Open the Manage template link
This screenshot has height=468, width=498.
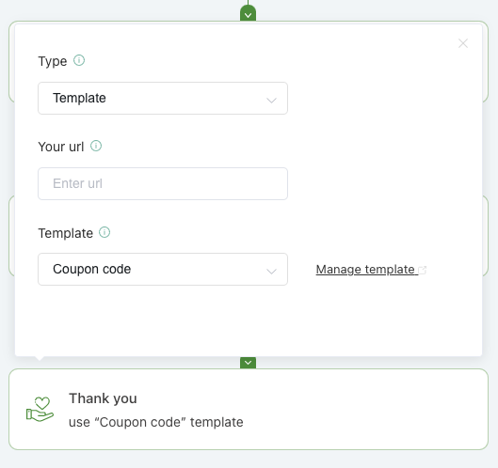tap(365, 270)
